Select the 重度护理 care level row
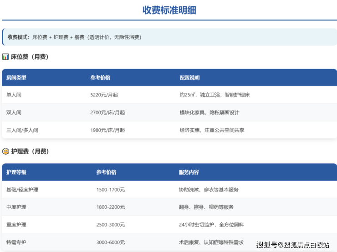Image resolution: width=337 pixels, height=252 pixels. [x=16, y=225]
